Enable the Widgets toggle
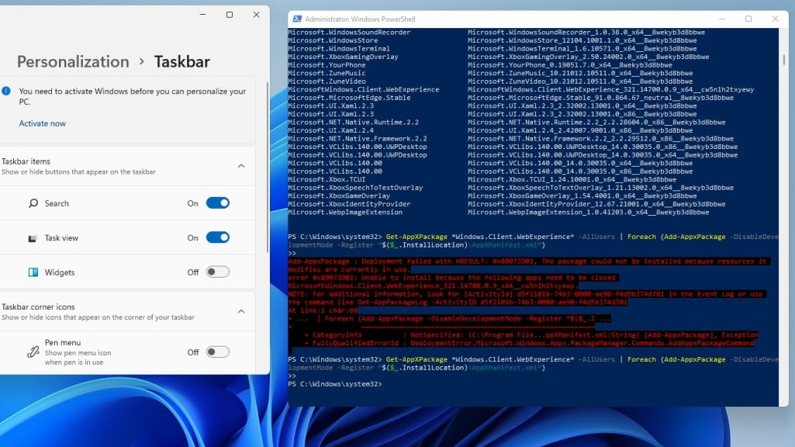795x447 pixels. [x=217, y=272]
